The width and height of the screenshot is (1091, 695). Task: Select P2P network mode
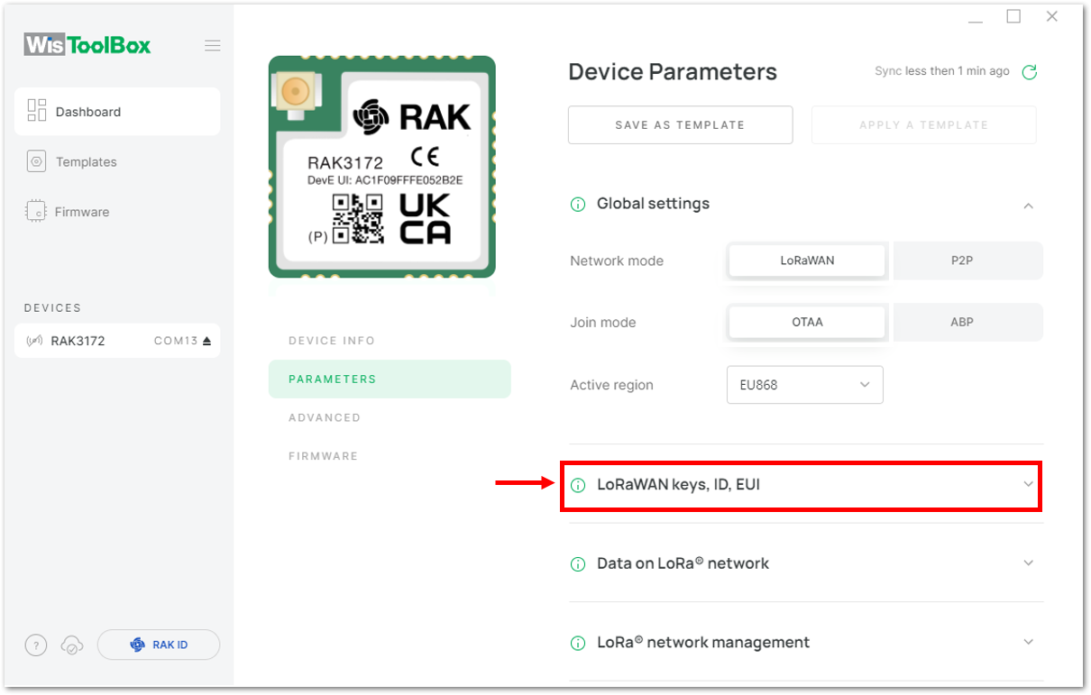(x=962, y=261)
